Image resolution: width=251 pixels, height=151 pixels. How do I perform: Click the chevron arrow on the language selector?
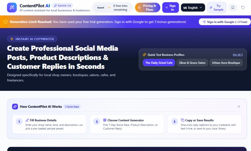[x=201, y=7]
